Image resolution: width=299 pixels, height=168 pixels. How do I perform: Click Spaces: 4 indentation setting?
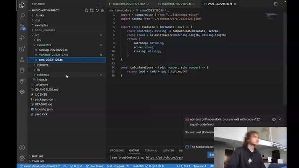point(199,166)
